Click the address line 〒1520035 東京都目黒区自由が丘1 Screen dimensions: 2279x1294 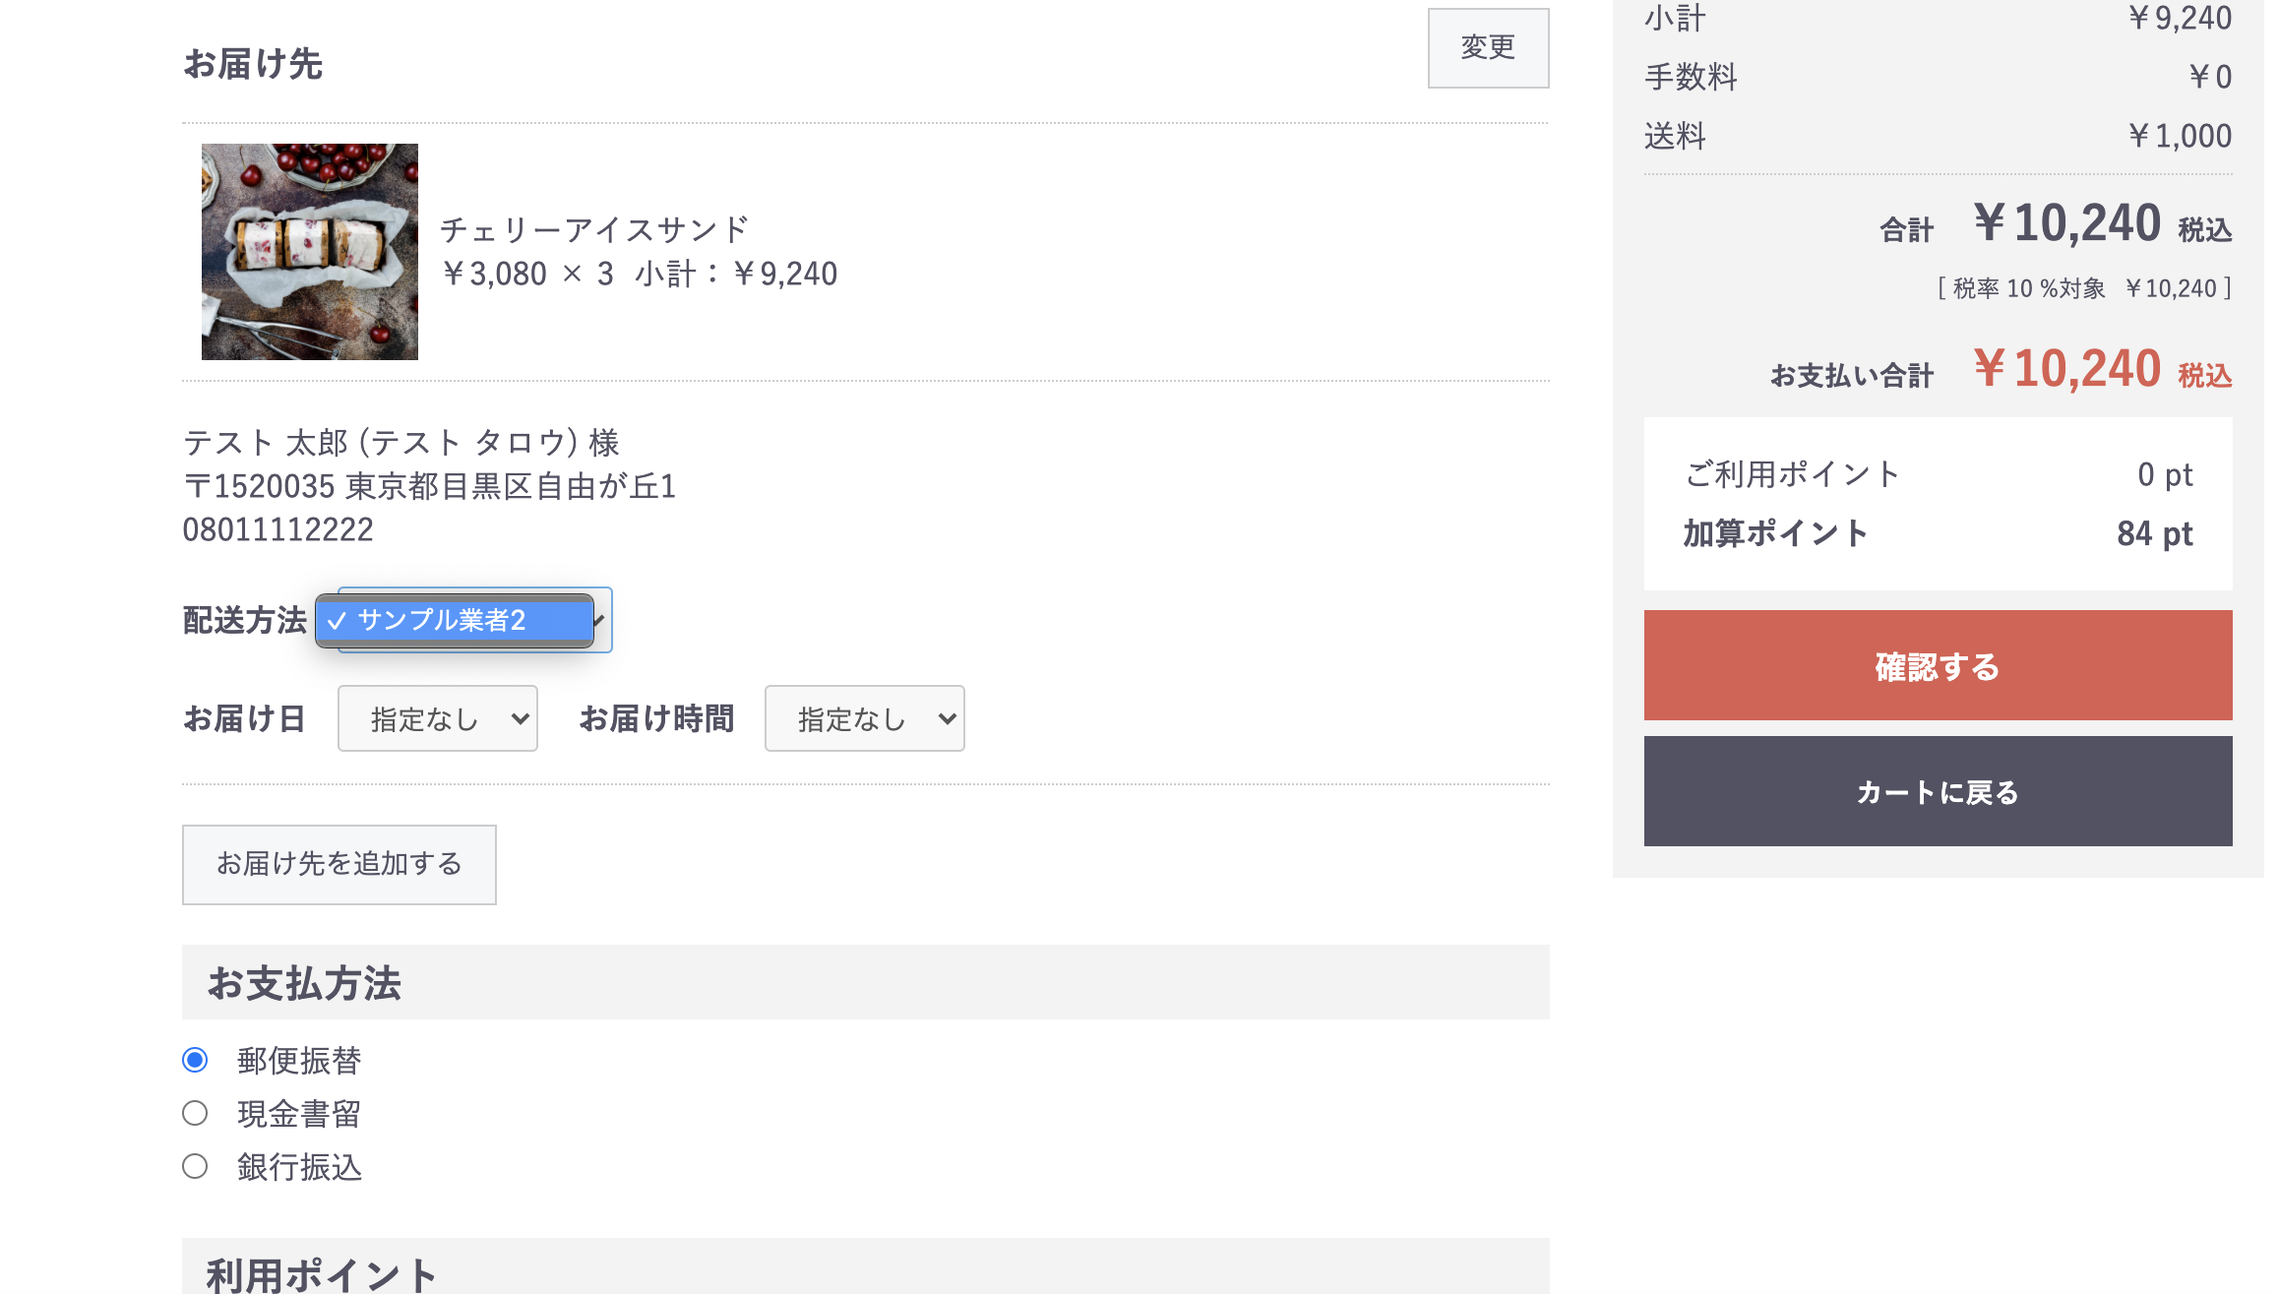[x=430, y=486]
